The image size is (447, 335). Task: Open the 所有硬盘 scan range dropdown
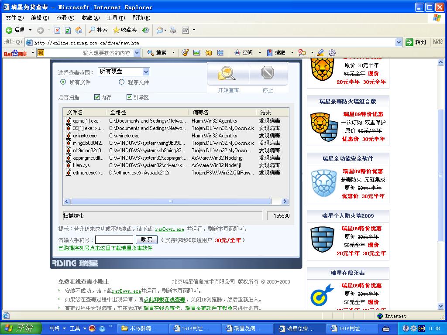[146, 72]
